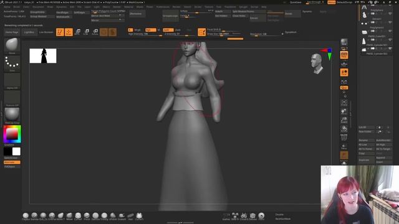Click the Groups Loops button
Image resolution: width=399 pixels, height=224 pixels.
coord(170,16)
